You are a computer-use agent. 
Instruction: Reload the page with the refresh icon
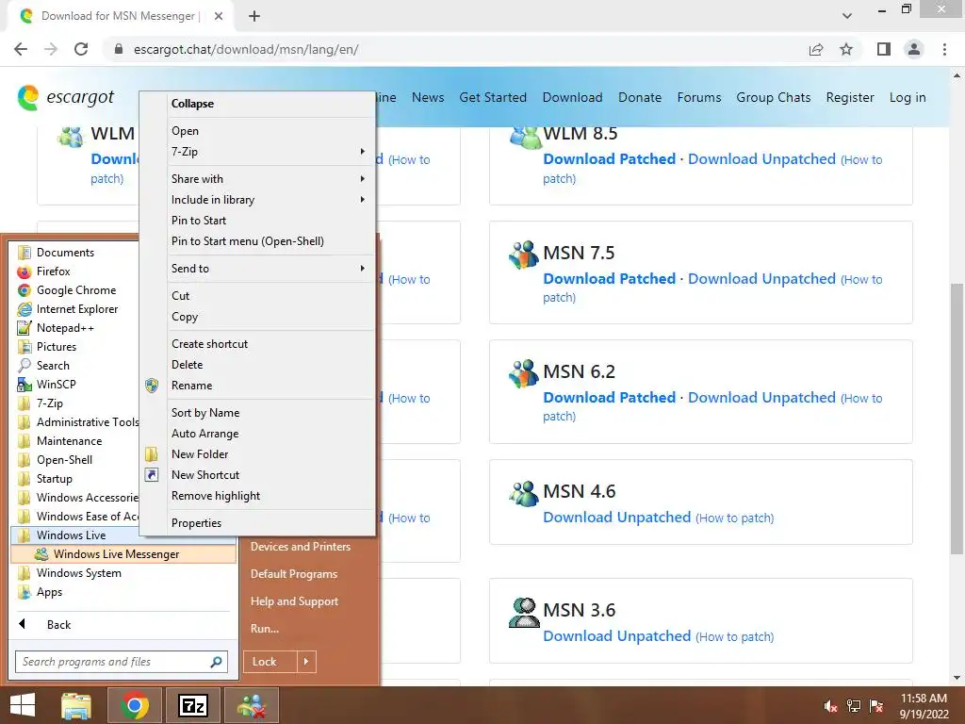[x=81, y=49]
